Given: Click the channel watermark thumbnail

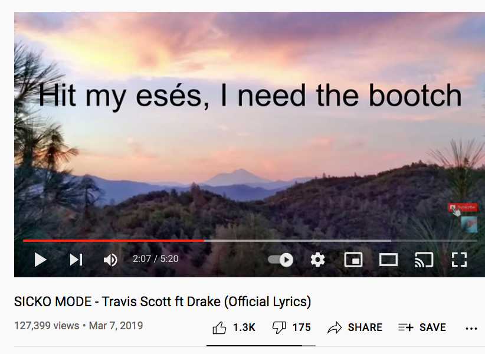Looking at the screenshot, I should pyautogui.click(x=469, y=224).
